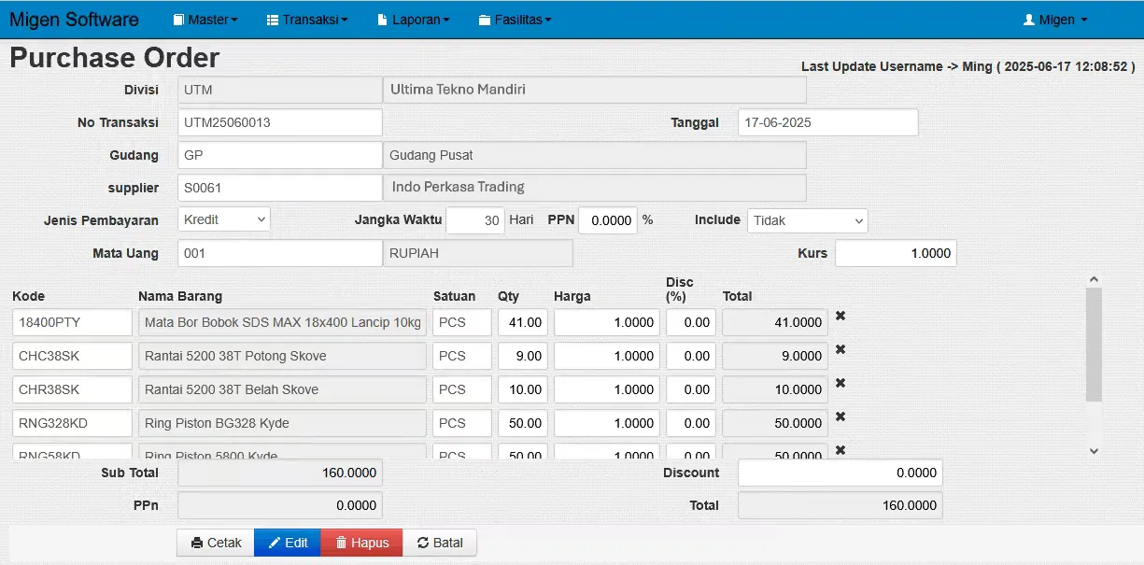Click the Mata Uang code field
Image resolution: width=1144 pixels, height=565 pixels.
(x=280, y=253)
